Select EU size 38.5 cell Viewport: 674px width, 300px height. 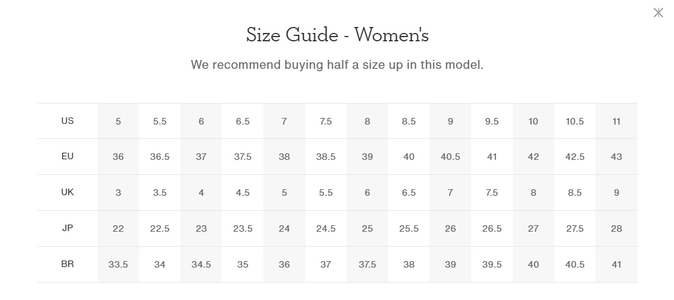[x=326, y=157]
